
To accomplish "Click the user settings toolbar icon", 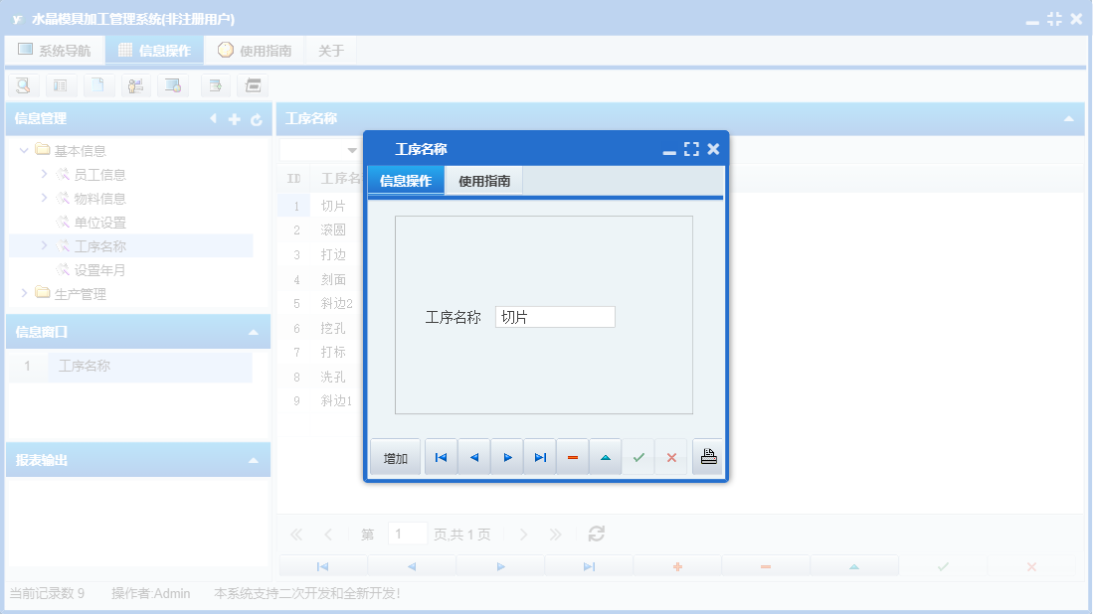I will coord(136,85).
